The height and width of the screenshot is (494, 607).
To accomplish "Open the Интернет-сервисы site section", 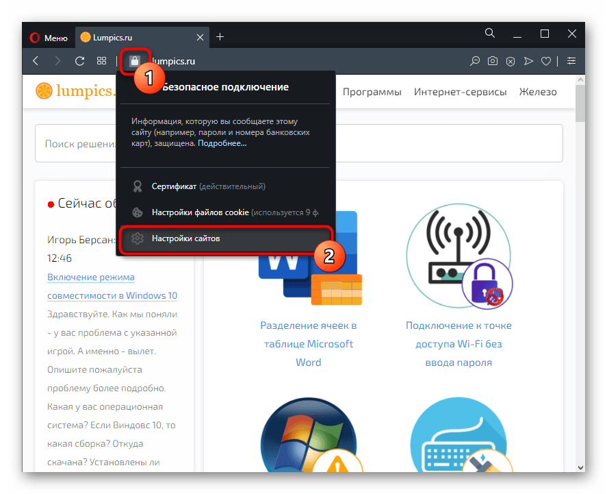I will click(x=460, y=92).
